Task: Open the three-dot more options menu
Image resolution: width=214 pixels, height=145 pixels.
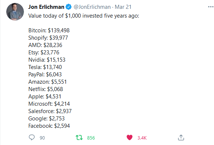Action: [211, 7]
